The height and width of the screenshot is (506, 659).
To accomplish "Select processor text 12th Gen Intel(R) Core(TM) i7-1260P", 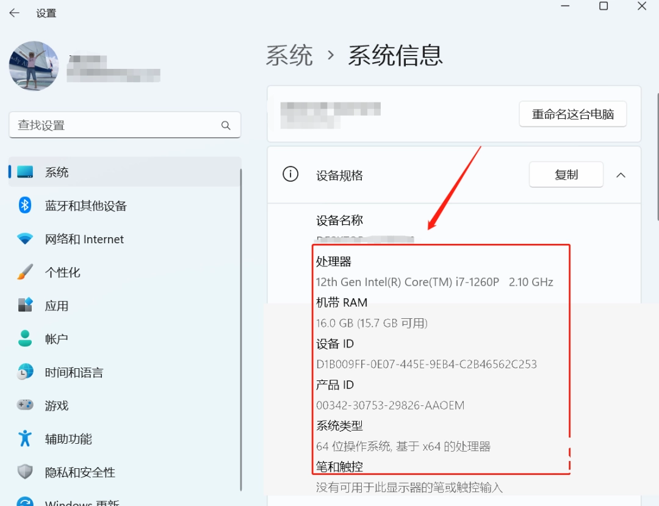I will tap(407, 282).
